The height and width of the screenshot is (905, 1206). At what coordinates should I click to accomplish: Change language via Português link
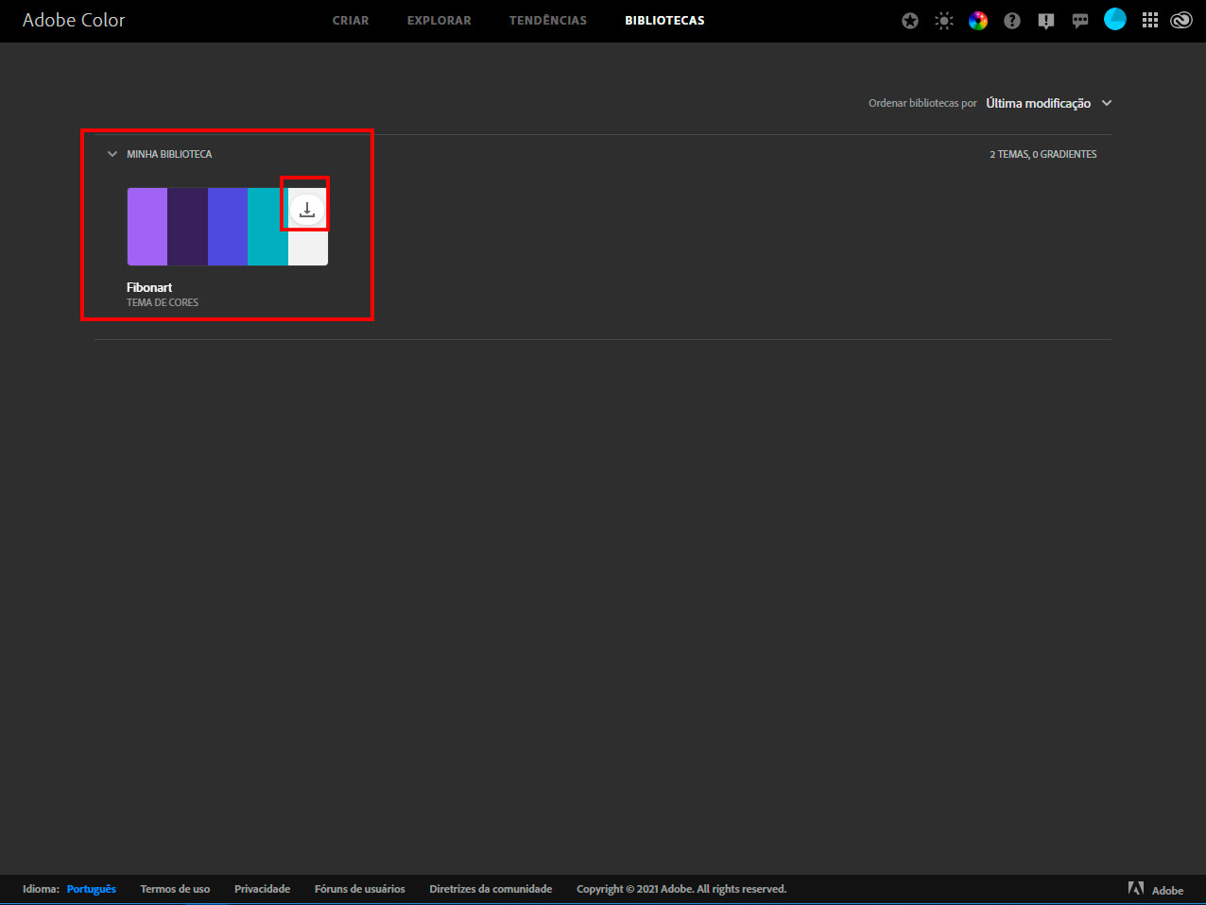pos(92,889)
